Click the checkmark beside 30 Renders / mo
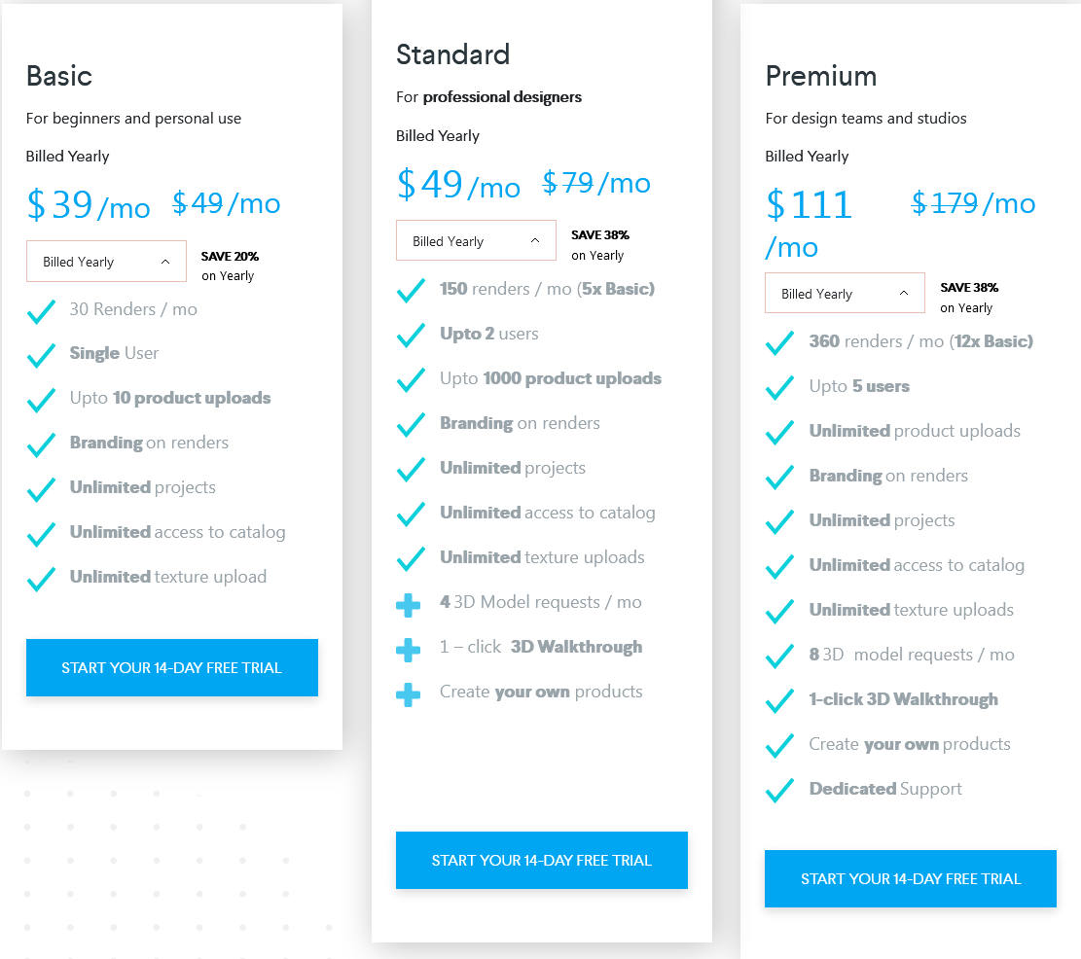 [41, 310]
